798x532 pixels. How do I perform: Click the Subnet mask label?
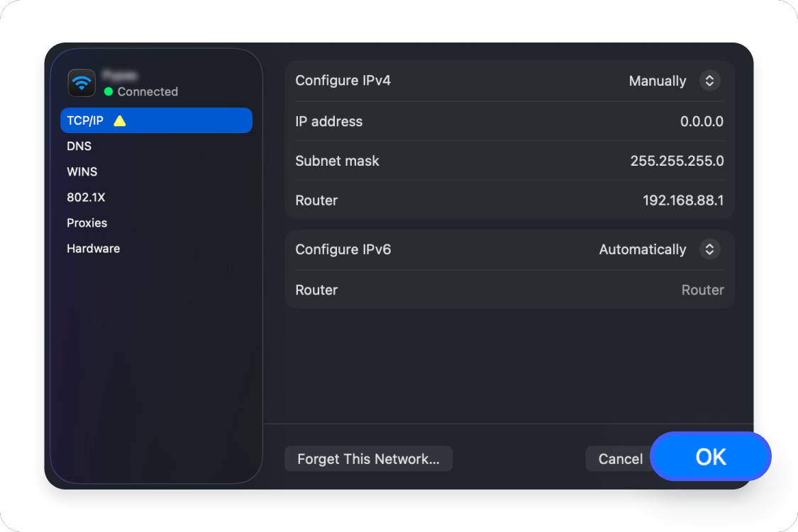(337, 161)
